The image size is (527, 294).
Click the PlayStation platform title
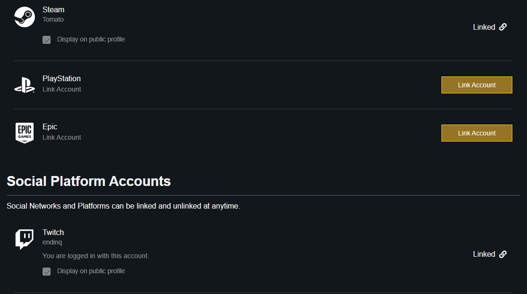pyautogui.click(x=61, y=78)
